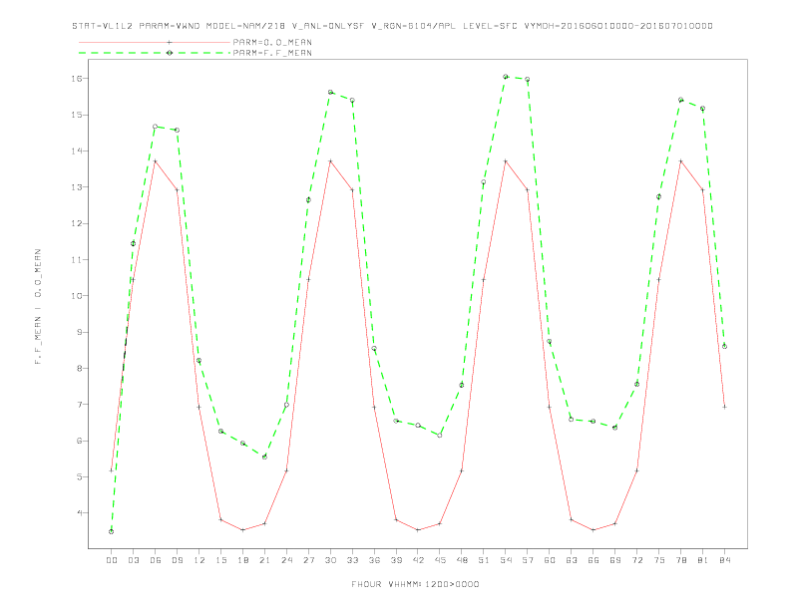790x610 pixels.
Task: Click y-axis tick label 4
Action: point(79,513)
